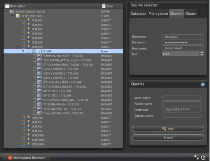Collapse the OFSEP_Pilot_Paris study node
210x161 pixels.
point(12,16)
